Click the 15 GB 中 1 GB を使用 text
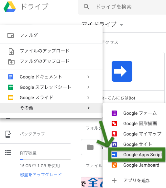Viewport: 166px width, 188px height. click(40, 166)
